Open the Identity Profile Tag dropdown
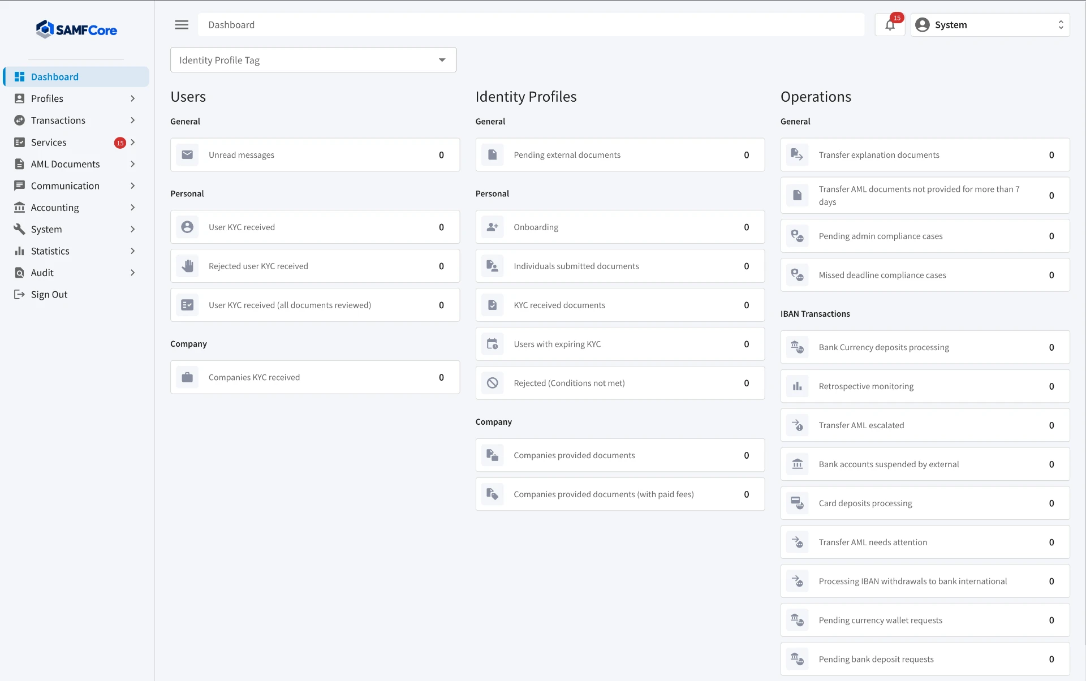This screenshot has height=681, width=1086. click(x=313, y=60)
